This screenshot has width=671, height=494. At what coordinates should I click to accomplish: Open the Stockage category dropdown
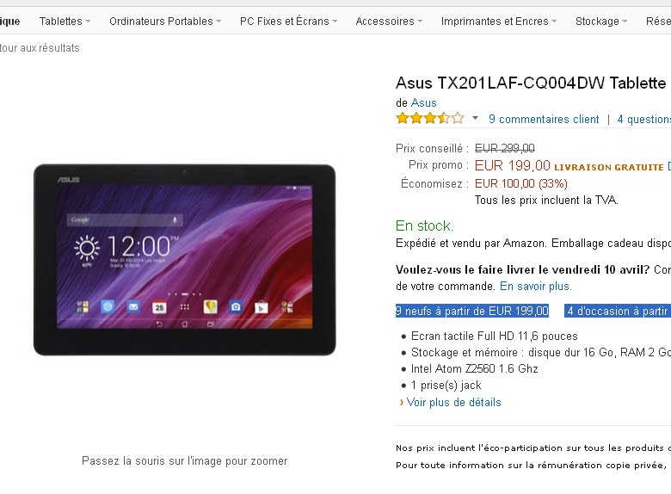click(x=600, y=21)
